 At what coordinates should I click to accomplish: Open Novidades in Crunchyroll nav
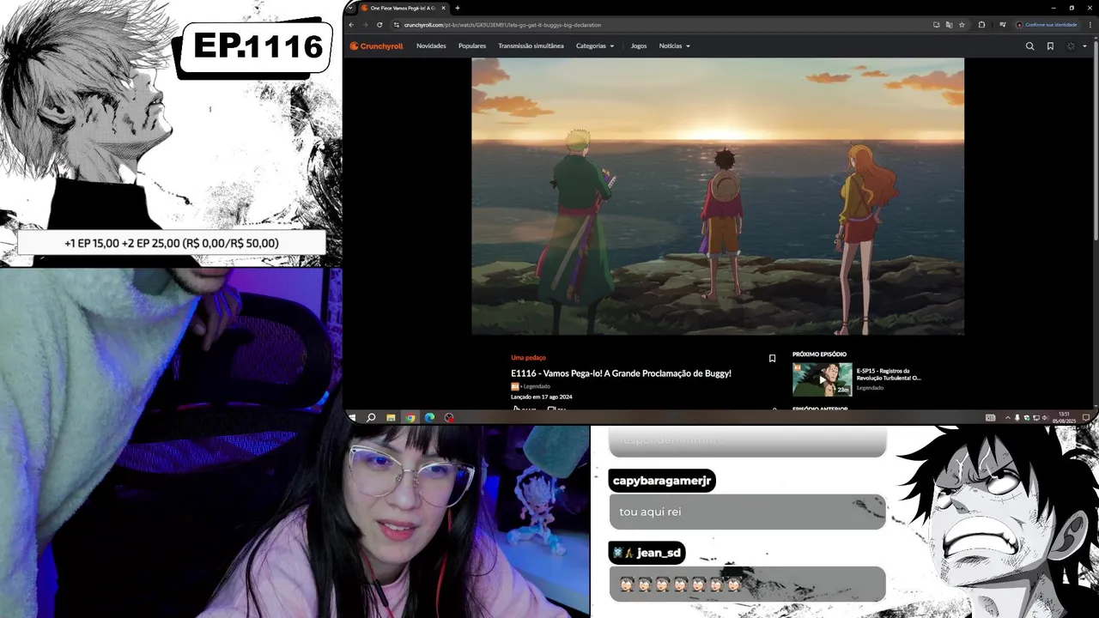point(431,46)
